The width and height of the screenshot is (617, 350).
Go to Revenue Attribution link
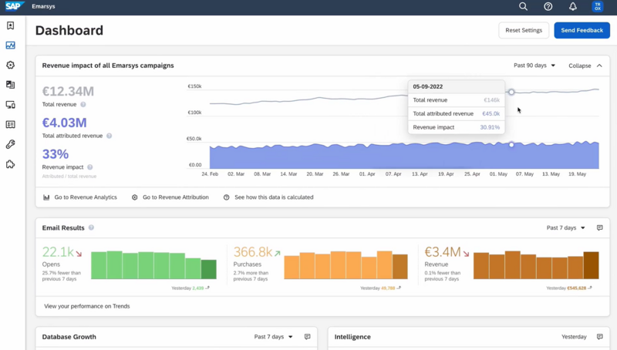pos(170,197)
